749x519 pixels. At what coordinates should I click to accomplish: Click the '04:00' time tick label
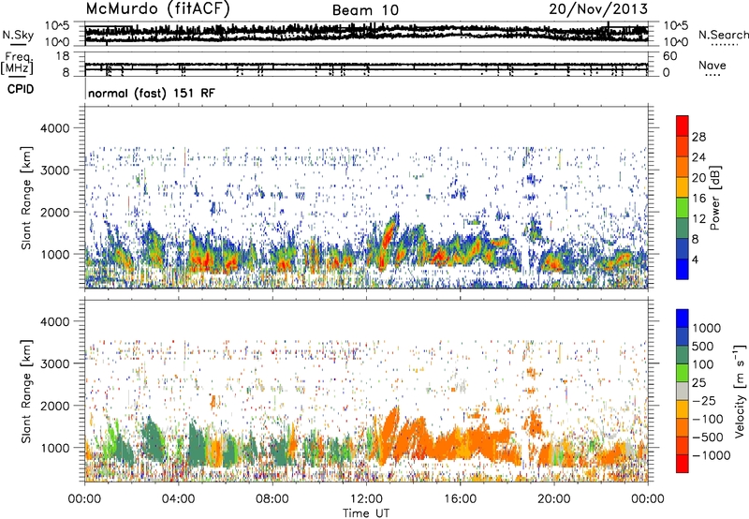coord(178,499)
